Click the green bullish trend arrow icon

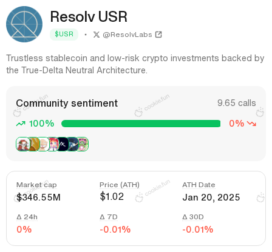tap(21, 124)
